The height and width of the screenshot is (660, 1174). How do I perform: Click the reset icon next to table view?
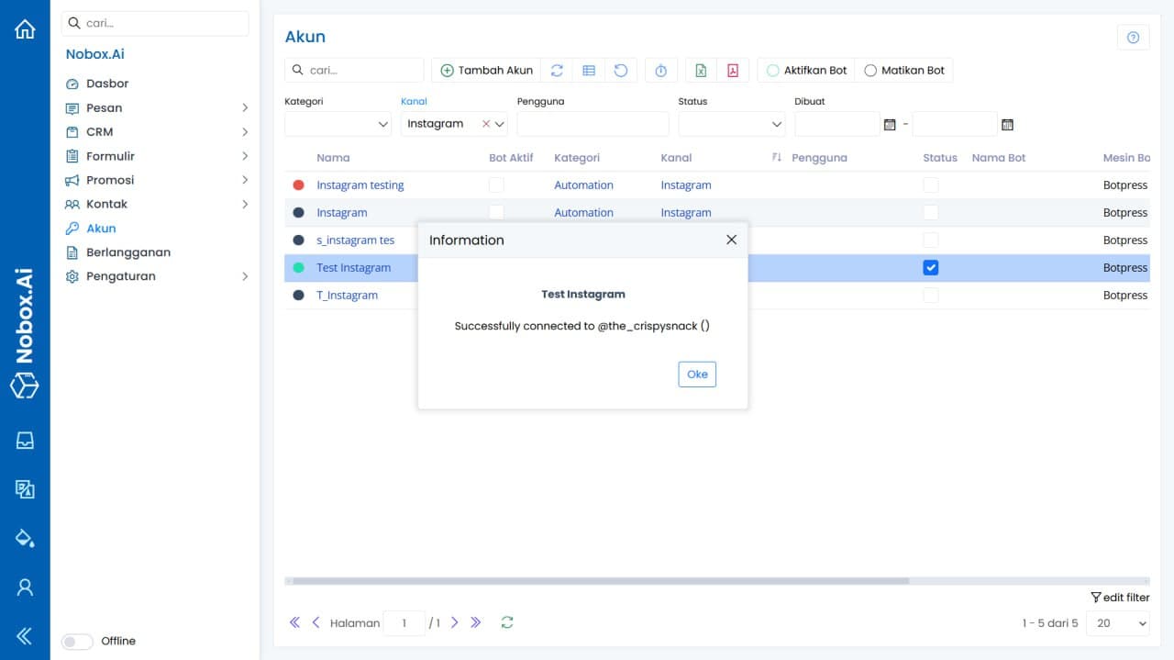click(621, 70)
